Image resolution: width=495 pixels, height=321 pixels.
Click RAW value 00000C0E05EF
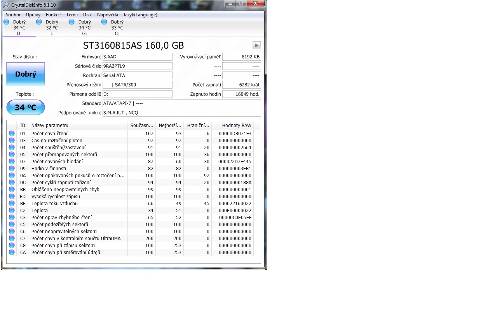click(x=235, y=217)
